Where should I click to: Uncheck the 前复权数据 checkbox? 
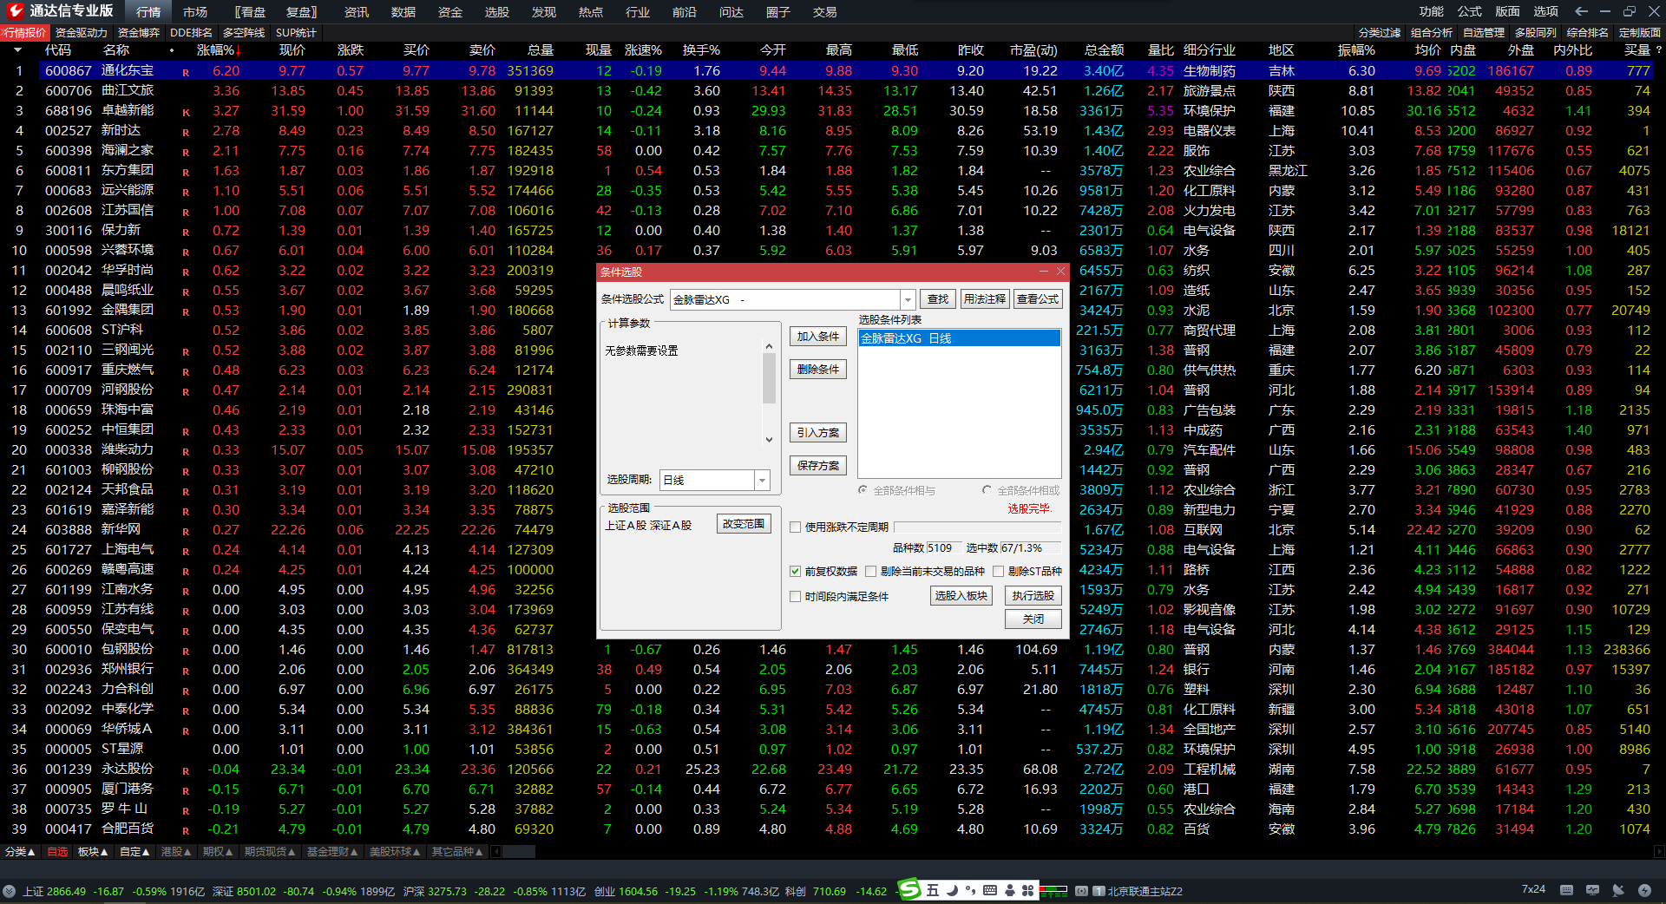(x=795, y=572)
